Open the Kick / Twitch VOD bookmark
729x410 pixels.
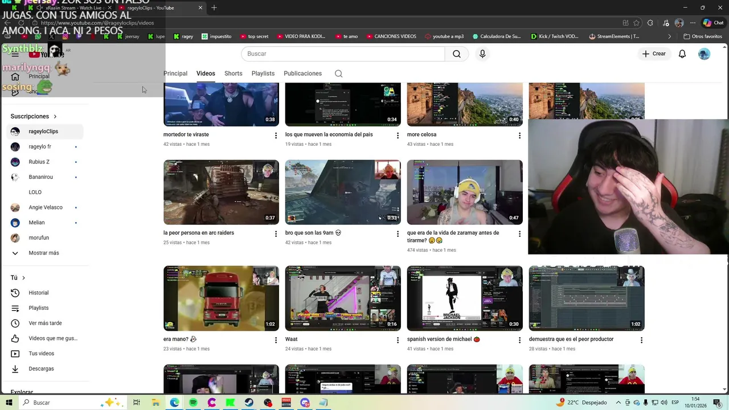pos(554,36)
